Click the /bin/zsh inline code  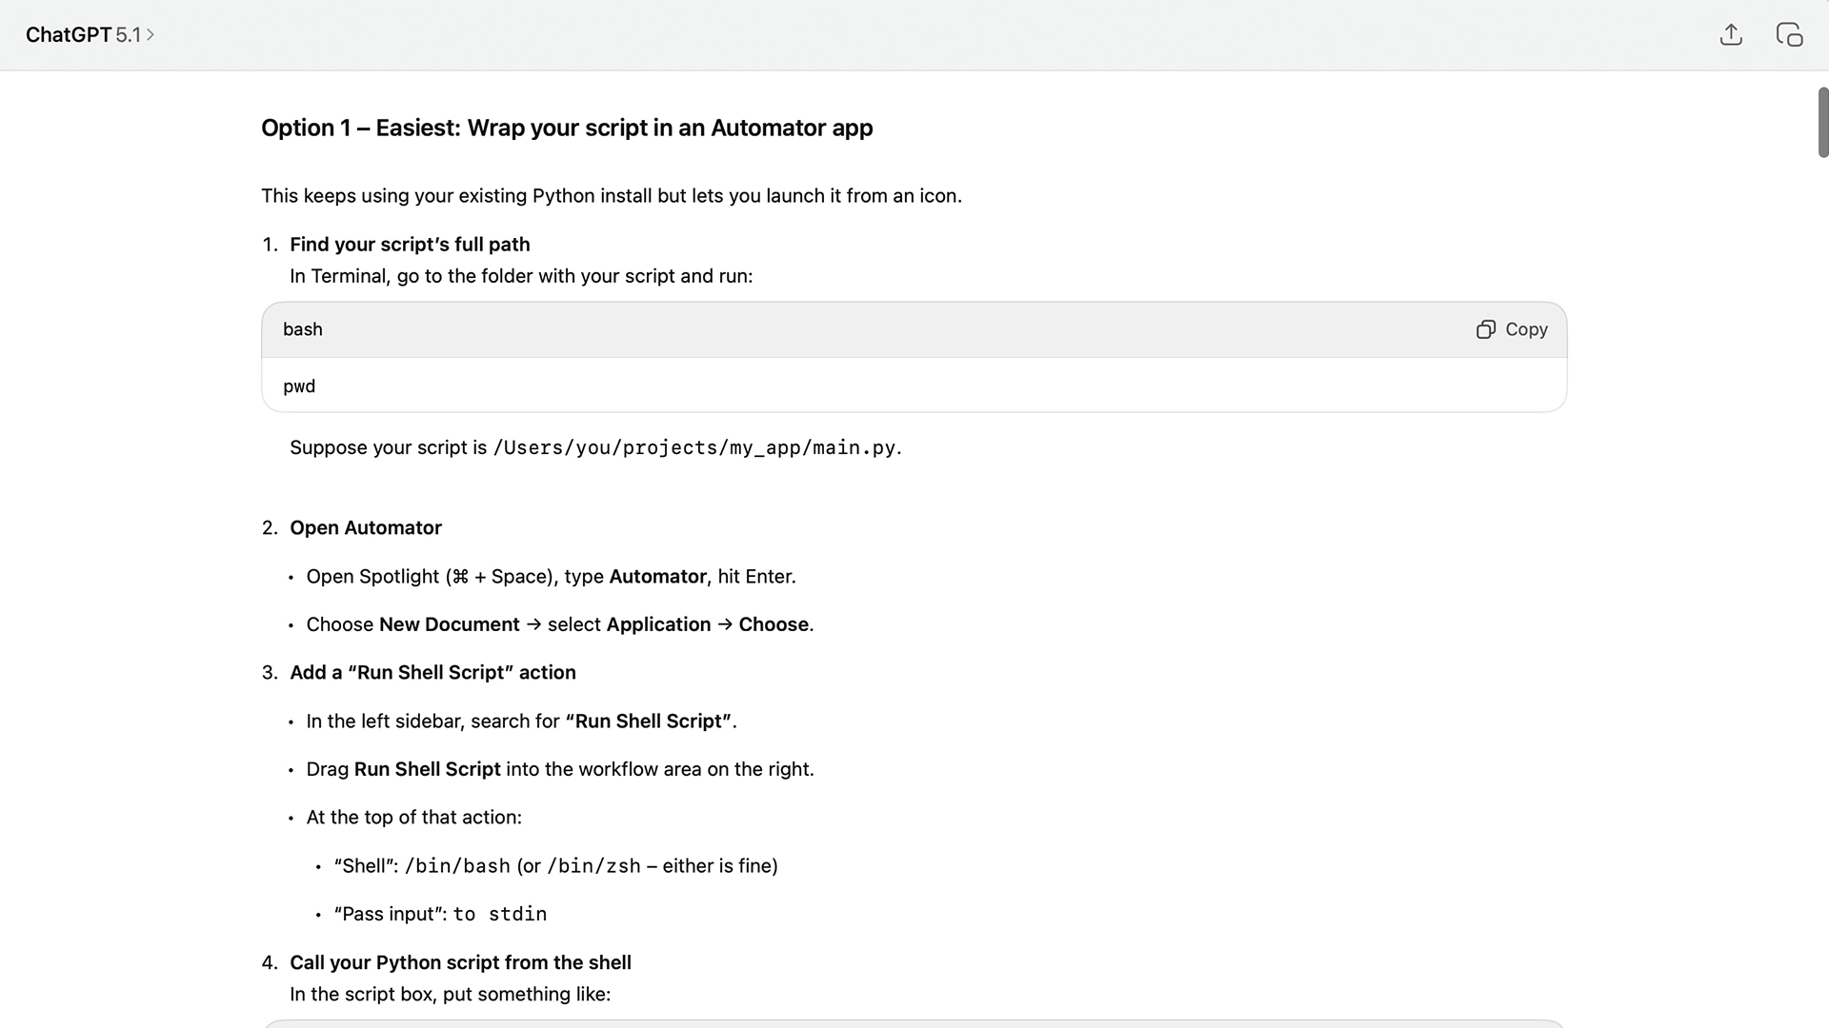[x=593, y=866]
